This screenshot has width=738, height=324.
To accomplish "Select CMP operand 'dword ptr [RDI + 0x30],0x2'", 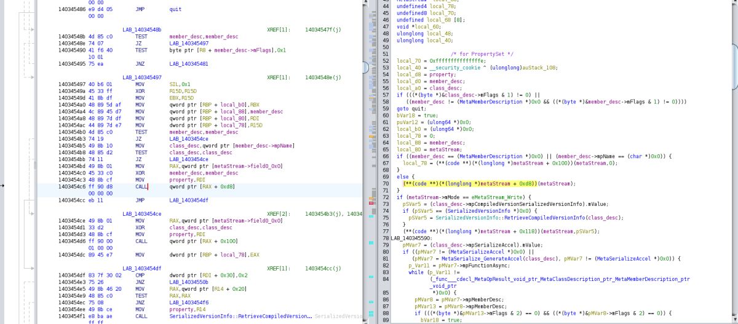I will 207,275.
